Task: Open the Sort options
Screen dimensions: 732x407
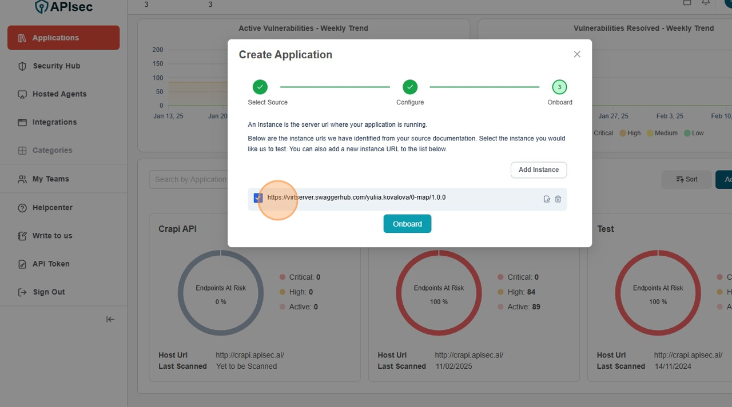Action: pos(686,179)
